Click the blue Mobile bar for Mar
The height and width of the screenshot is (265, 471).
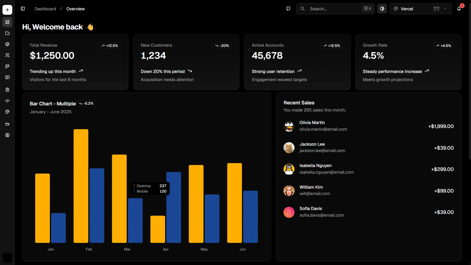click(x=135, y=221)
